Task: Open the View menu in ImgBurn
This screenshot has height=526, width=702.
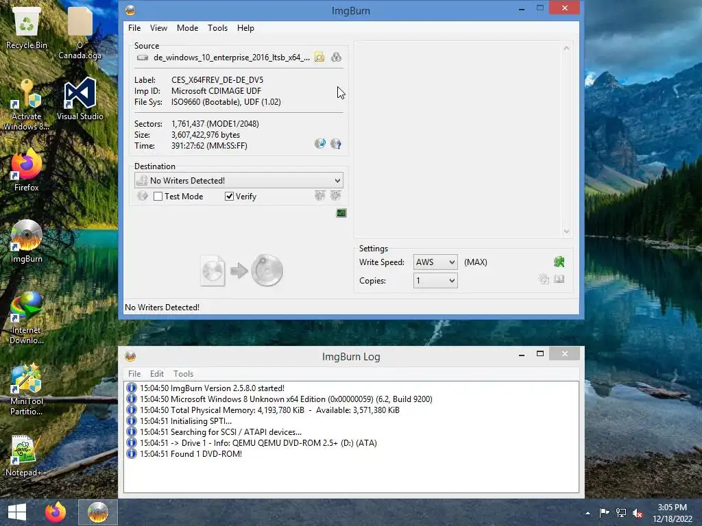Action: coord(158,27)
